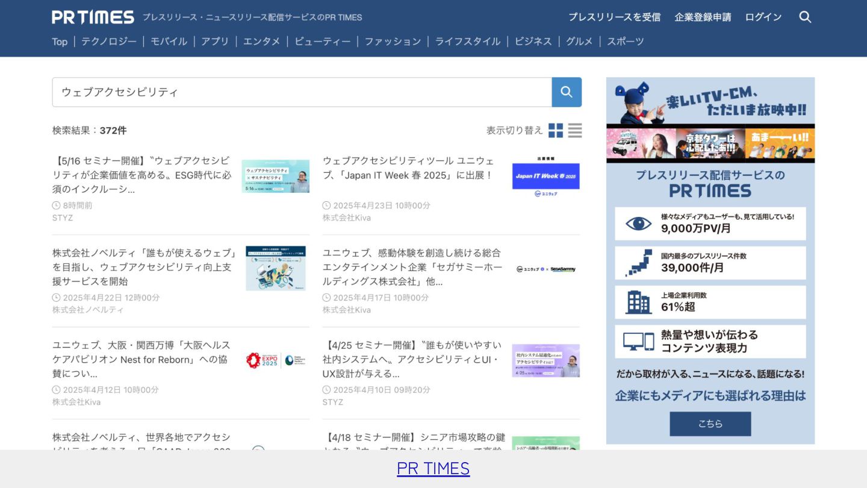Screen dimensions: 867x488
Task: Open the グルメ category
Action: click(579, 42)
